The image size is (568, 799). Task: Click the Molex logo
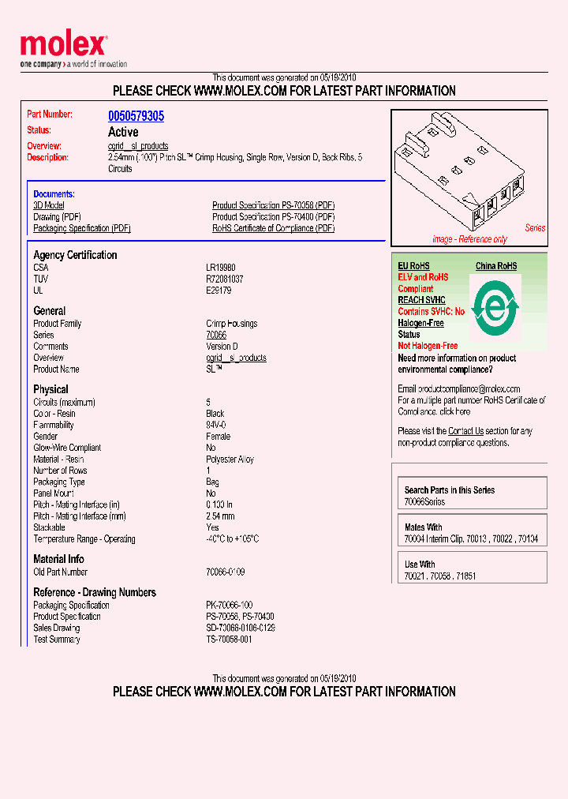click(63, 48)
